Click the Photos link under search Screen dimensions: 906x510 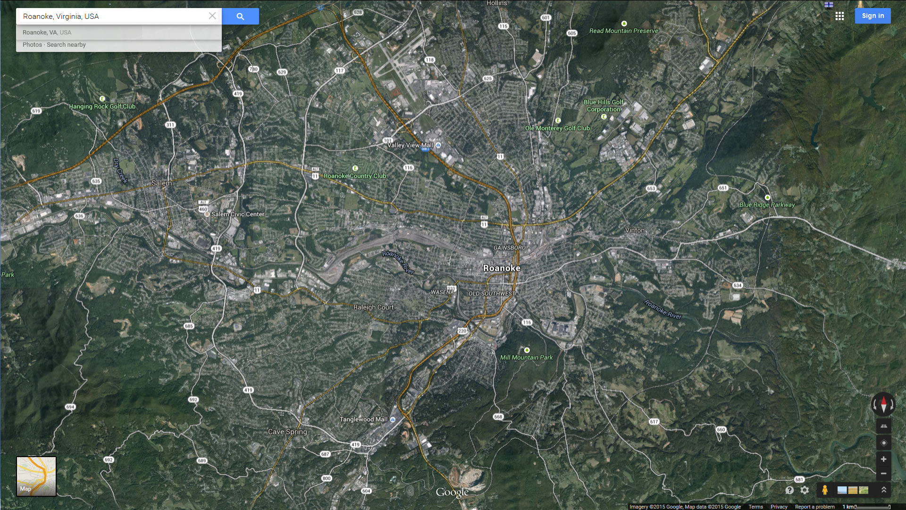32,45
